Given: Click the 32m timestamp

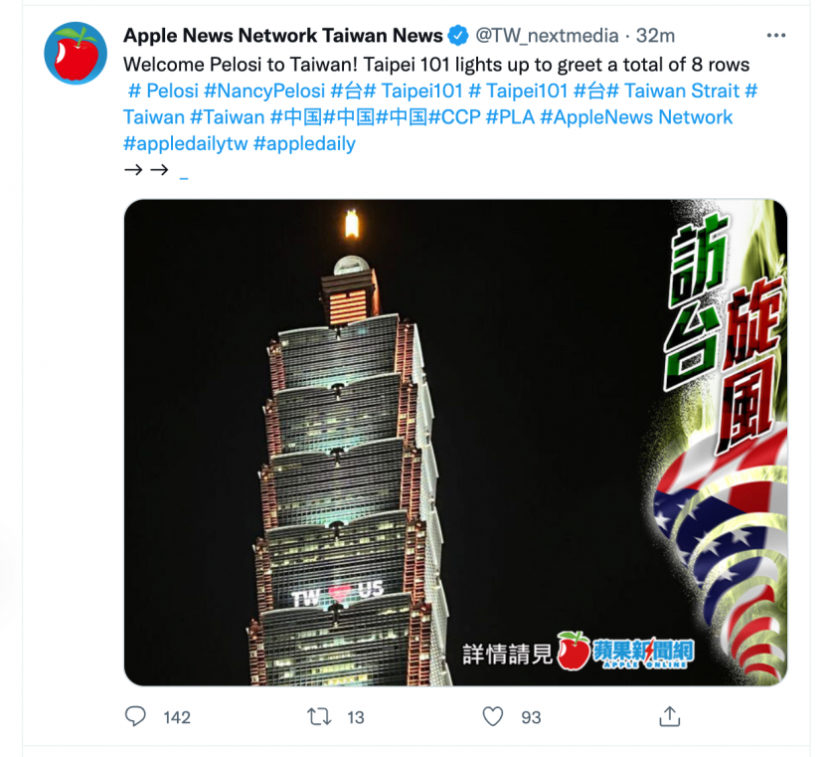Looking at the screenshot, I should pos(655,36).
